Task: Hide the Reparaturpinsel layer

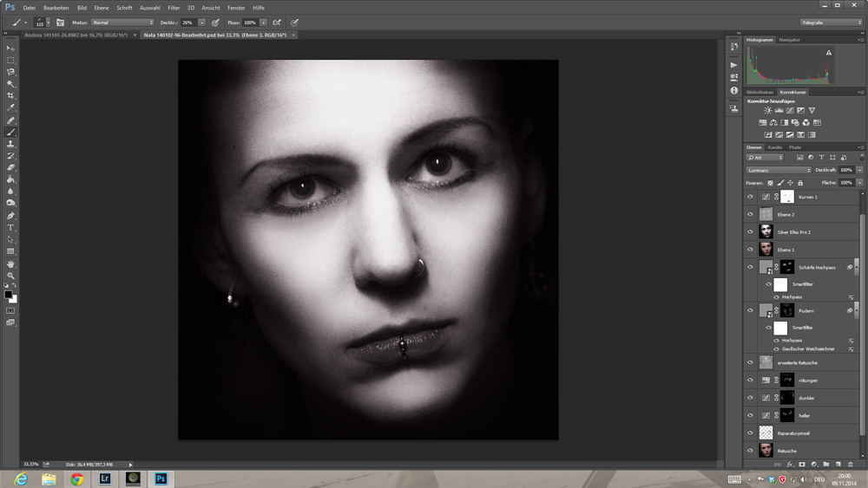Action: pos(751,433)
